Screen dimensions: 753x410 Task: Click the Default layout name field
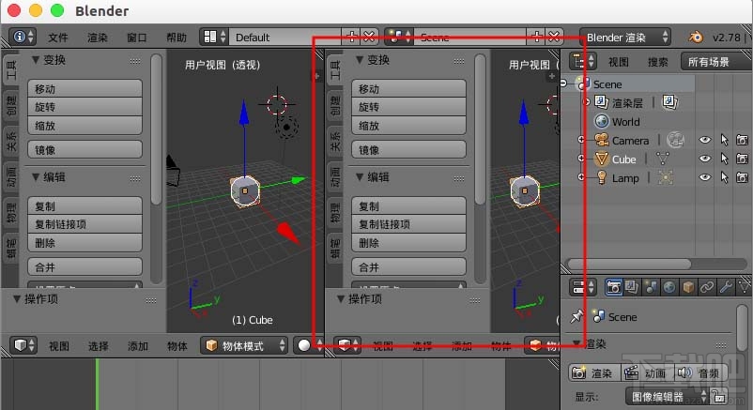(284, 37)
